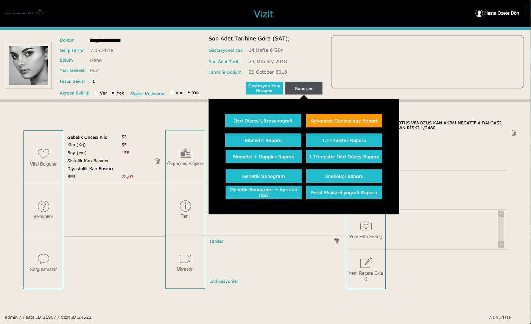The image size is (531, 324).
Task: Choose Advanced Gynocology Report
Action: click(x=344, y=121)
